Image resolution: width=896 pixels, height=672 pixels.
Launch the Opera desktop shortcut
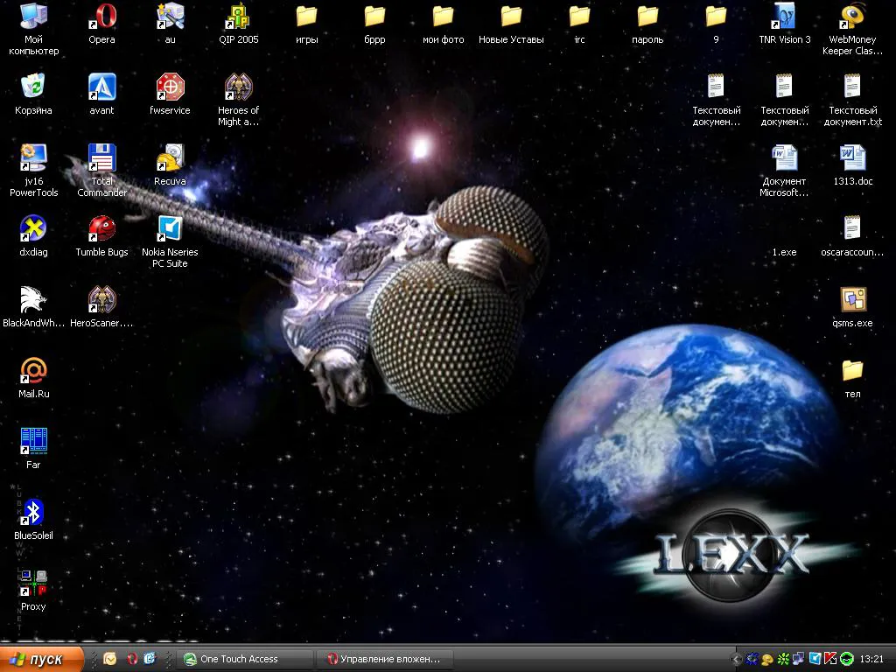[x=101, y=24]
